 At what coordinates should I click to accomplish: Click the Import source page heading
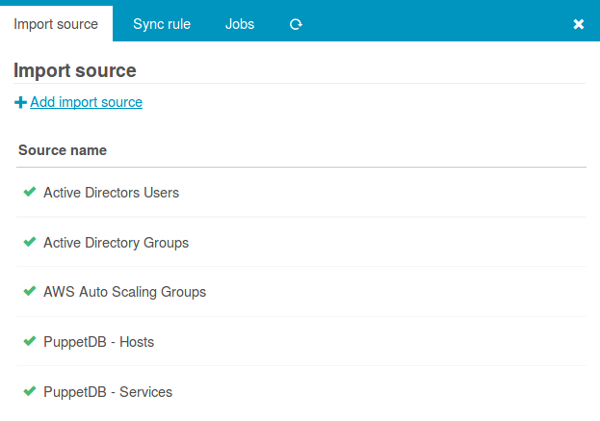click(x=75, y=70)
